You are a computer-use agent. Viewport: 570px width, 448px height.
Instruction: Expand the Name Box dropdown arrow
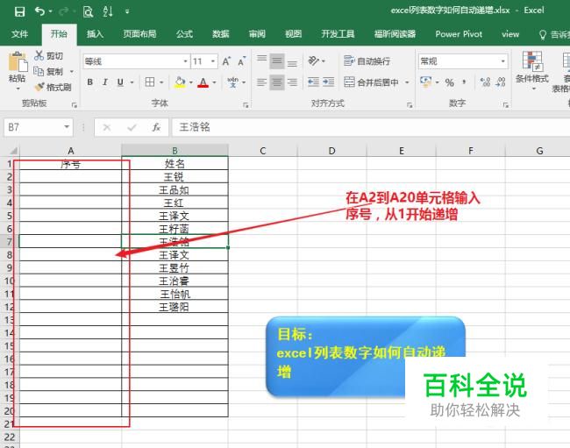67,127
